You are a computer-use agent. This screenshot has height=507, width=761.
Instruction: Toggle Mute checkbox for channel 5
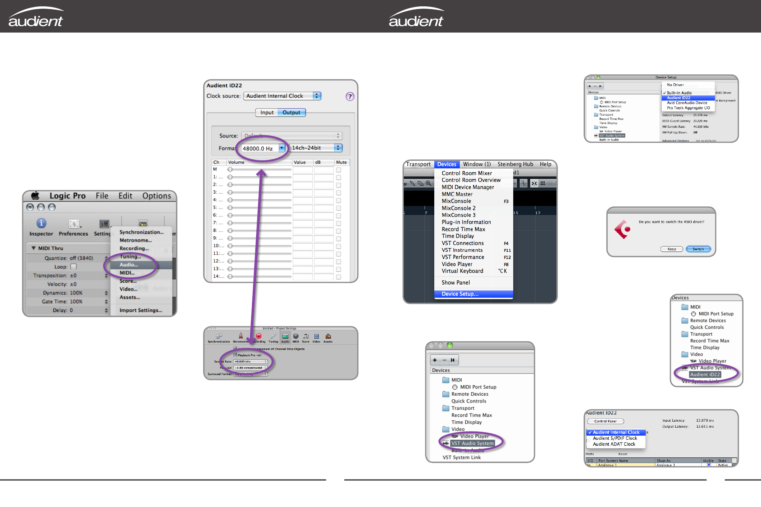click(x=339, y=208)
